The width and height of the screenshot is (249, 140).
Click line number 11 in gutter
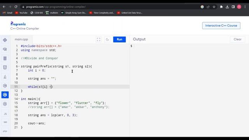pos(16,87)
